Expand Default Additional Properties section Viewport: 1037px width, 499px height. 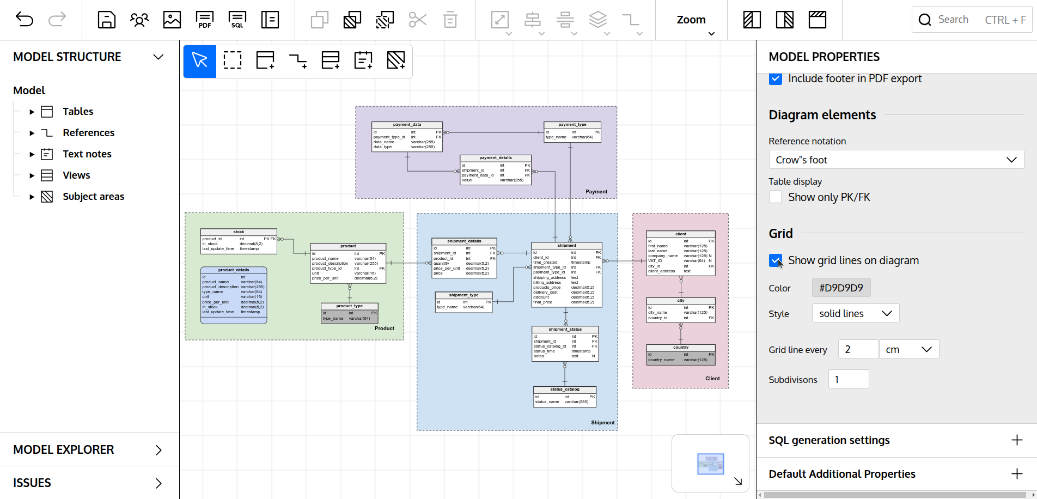pyautogui.click(x=1017, y=474)
